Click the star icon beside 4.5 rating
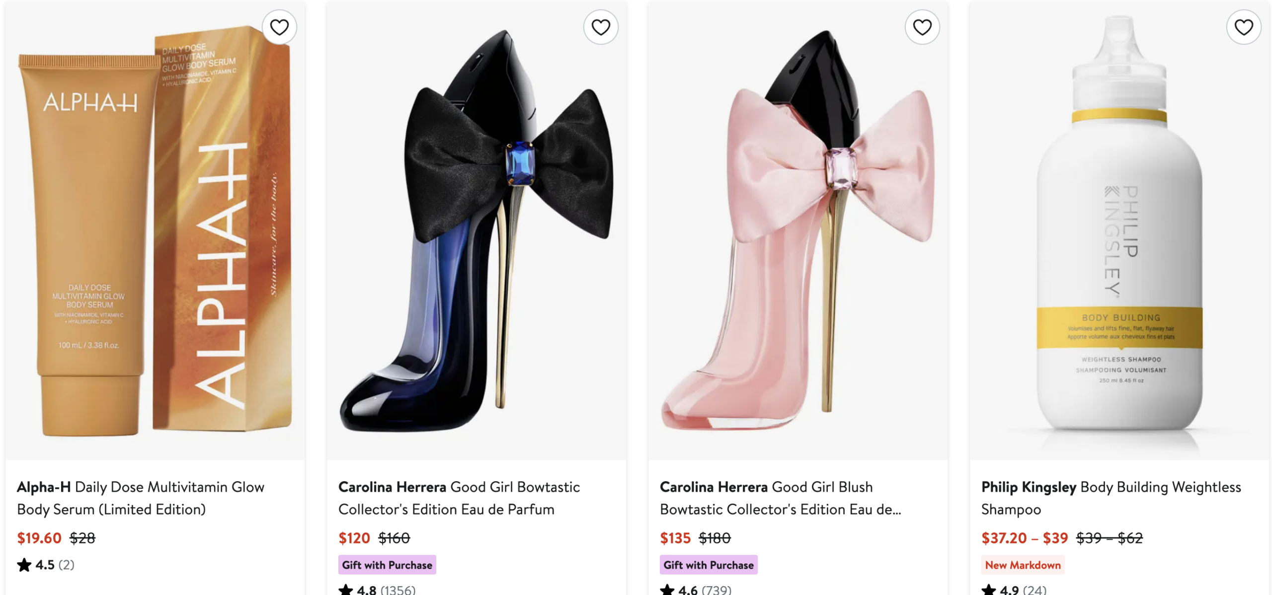 click(24, 565)
